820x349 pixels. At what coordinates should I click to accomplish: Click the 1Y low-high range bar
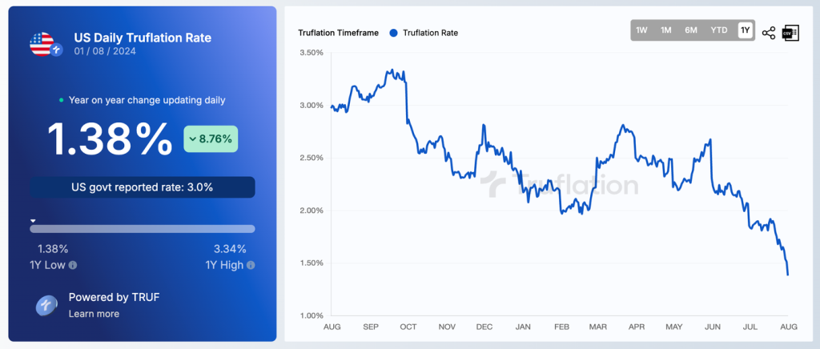(x=143, y=229)
